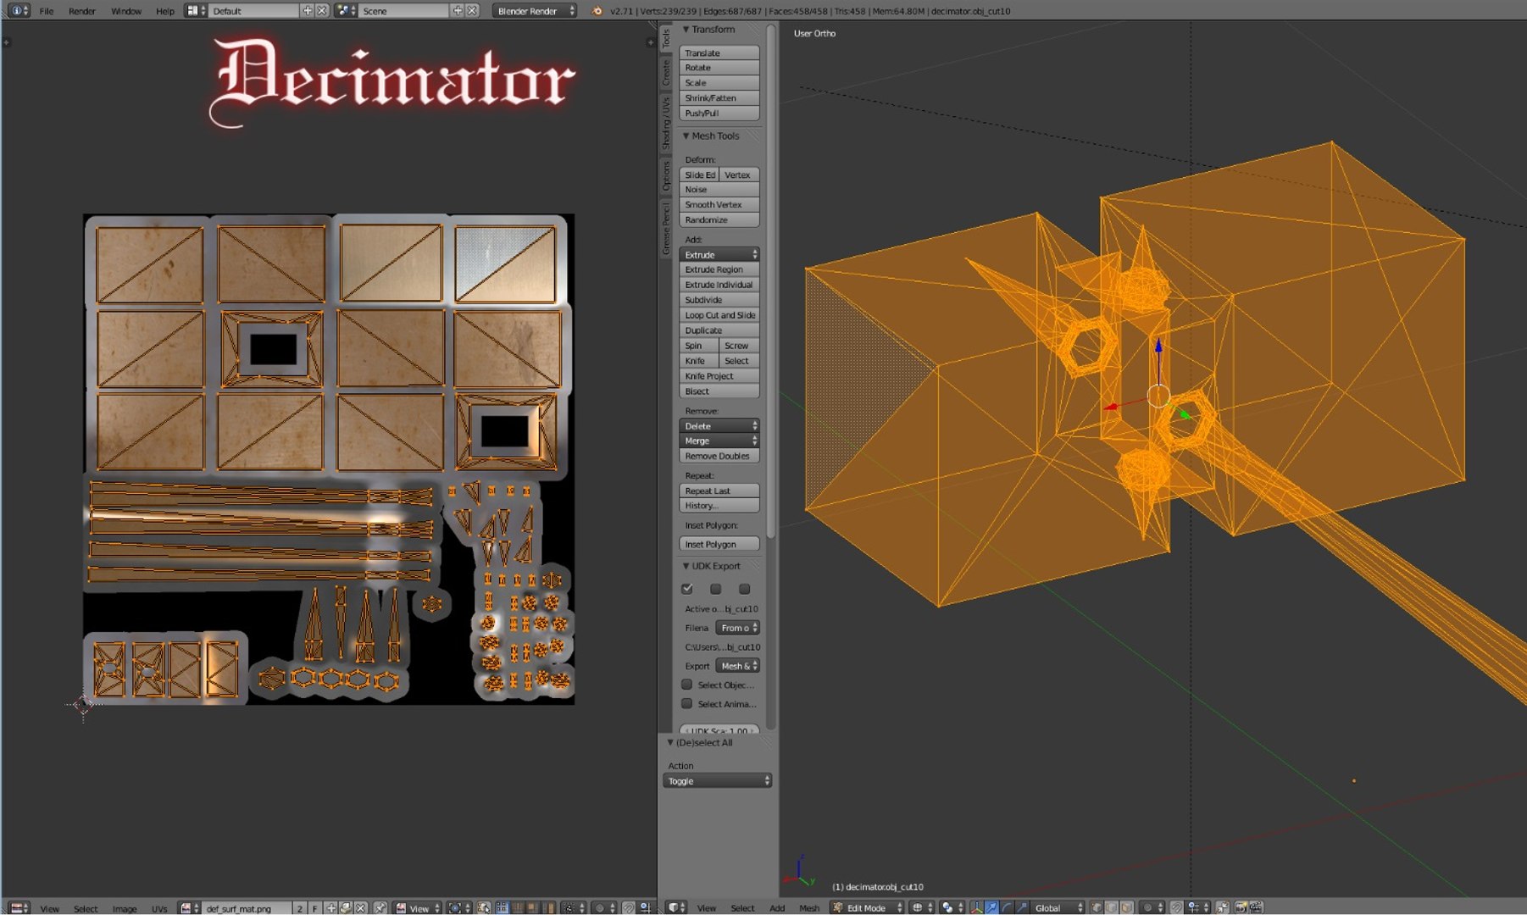Click the Blender logo icon in header

pos(597,11)
